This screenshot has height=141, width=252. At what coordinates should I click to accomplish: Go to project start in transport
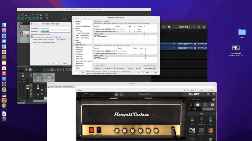[19, 70]
